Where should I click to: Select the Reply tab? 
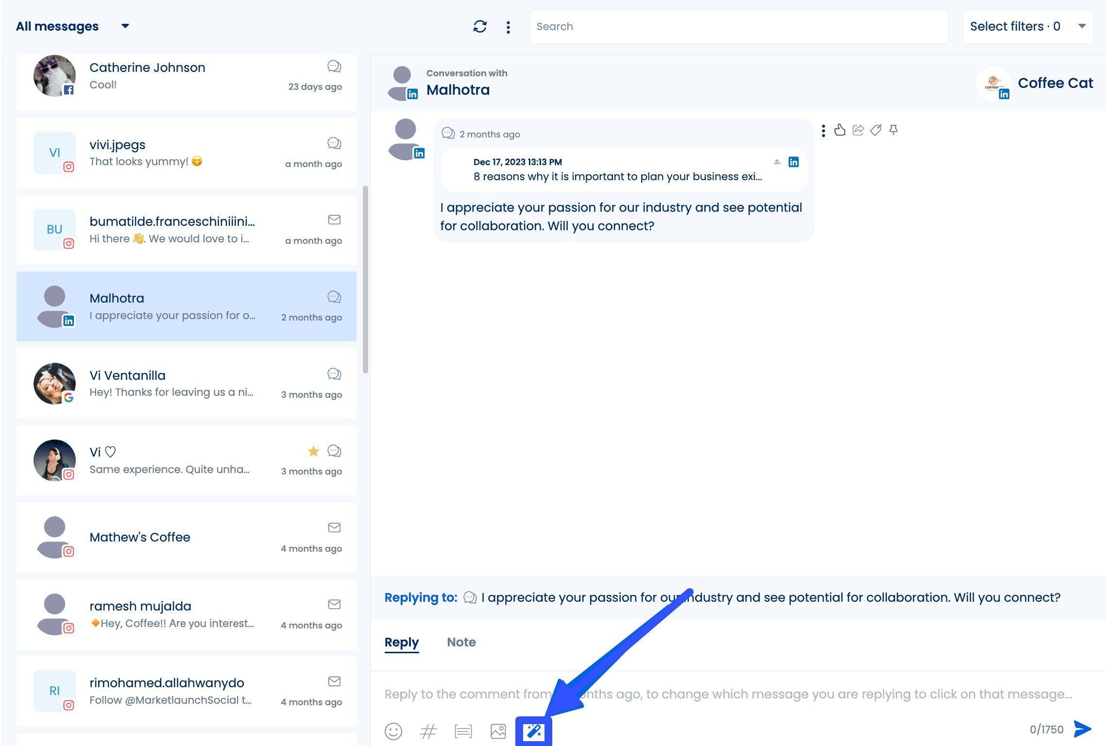tap(401, 642)
